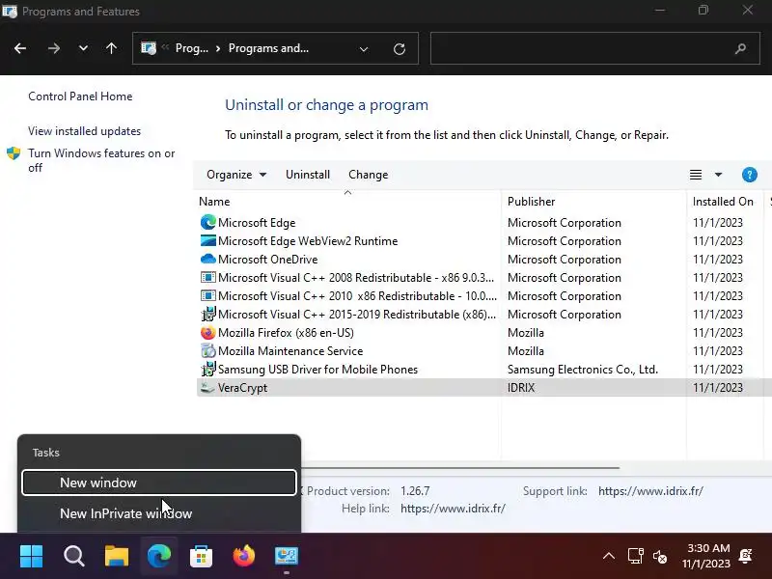Open the idrix.fr Help link
The height and width of the screenshot is (579, 772).
453,509
